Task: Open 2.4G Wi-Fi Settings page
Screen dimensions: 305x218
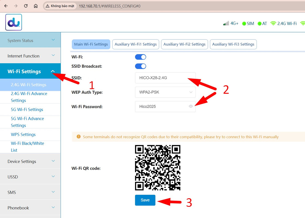Action: pyautogui.click(x=30, y=85)
